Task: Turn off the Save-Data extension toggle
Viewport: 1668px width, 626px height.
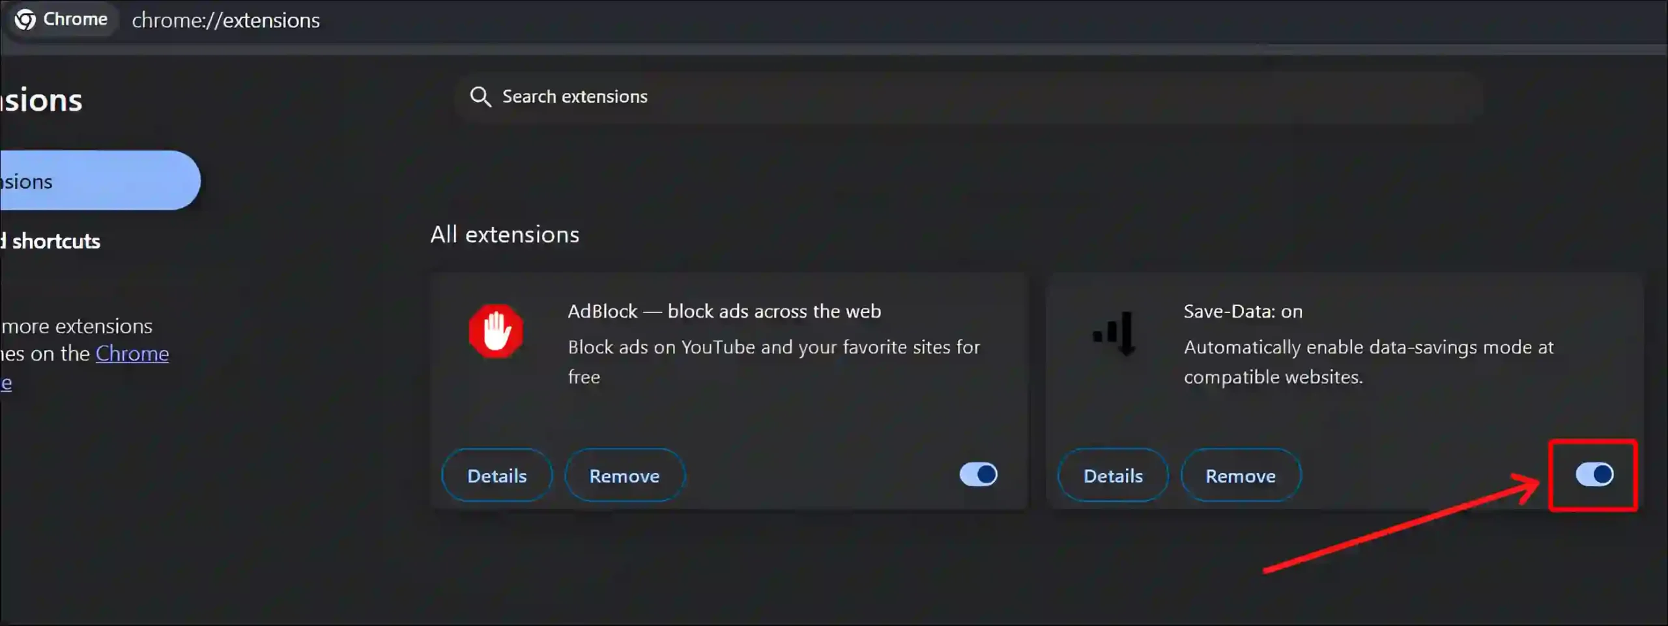Action: point(1594,474)
